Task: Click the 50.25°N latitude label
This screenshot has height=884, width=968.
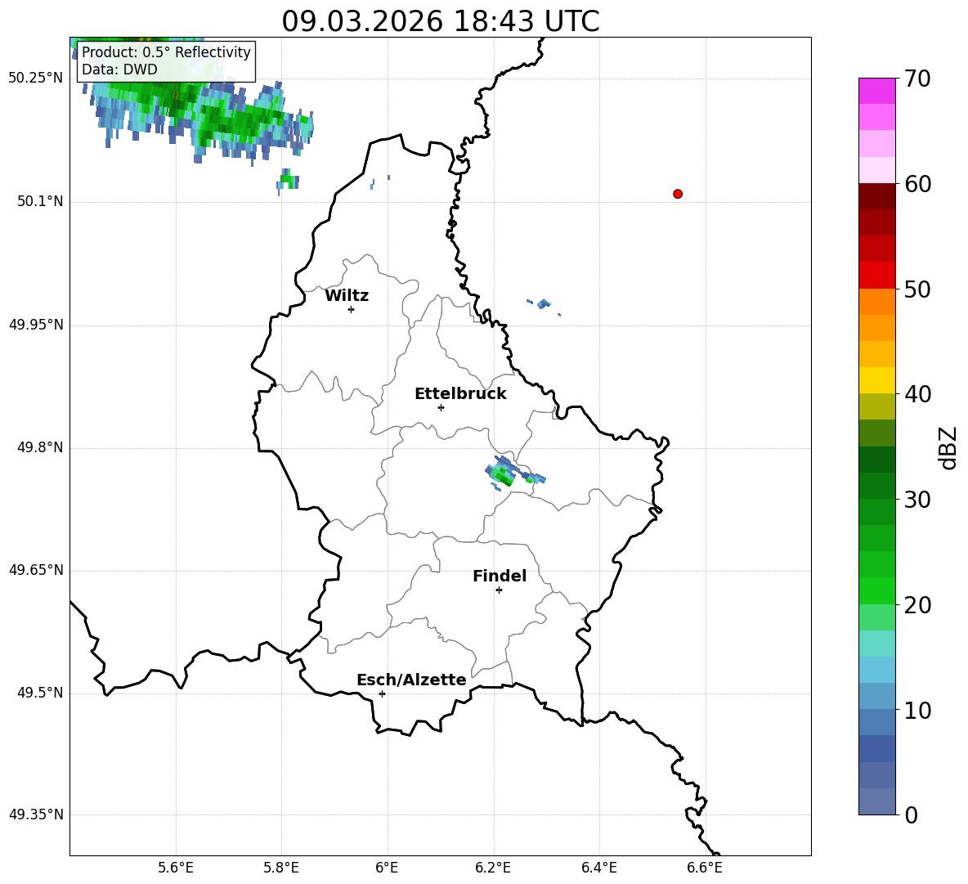Action: [x=36, y=79]
